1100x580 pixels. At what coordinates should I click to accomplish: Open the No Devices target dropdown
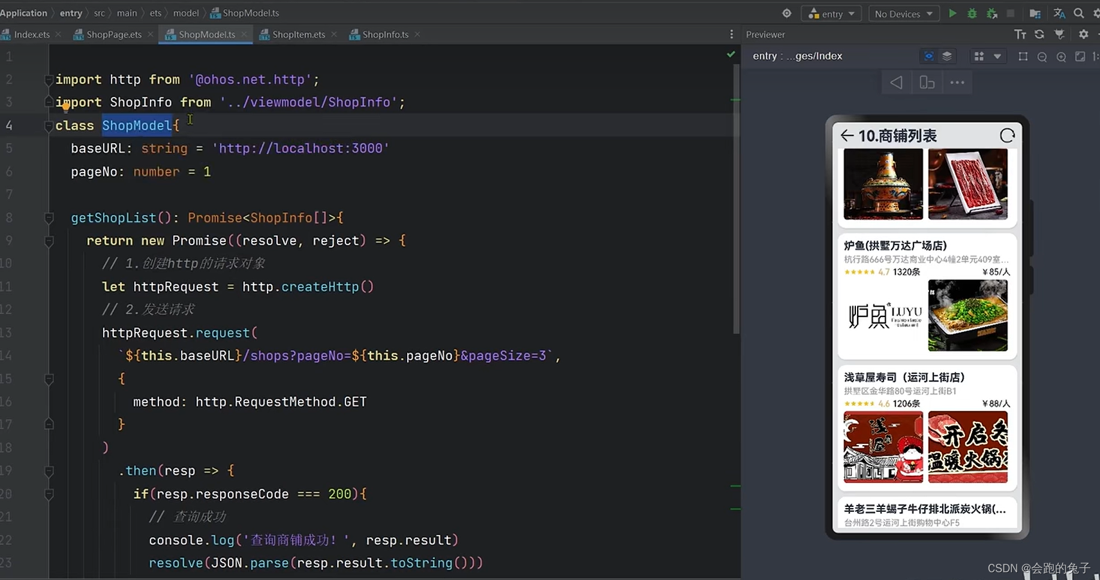(x=903, y=13)
